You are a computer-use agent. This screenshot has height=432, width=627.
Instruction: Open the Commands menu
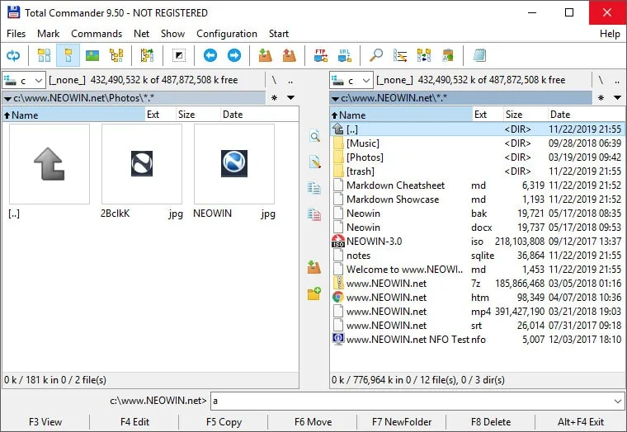click(97, 34)
